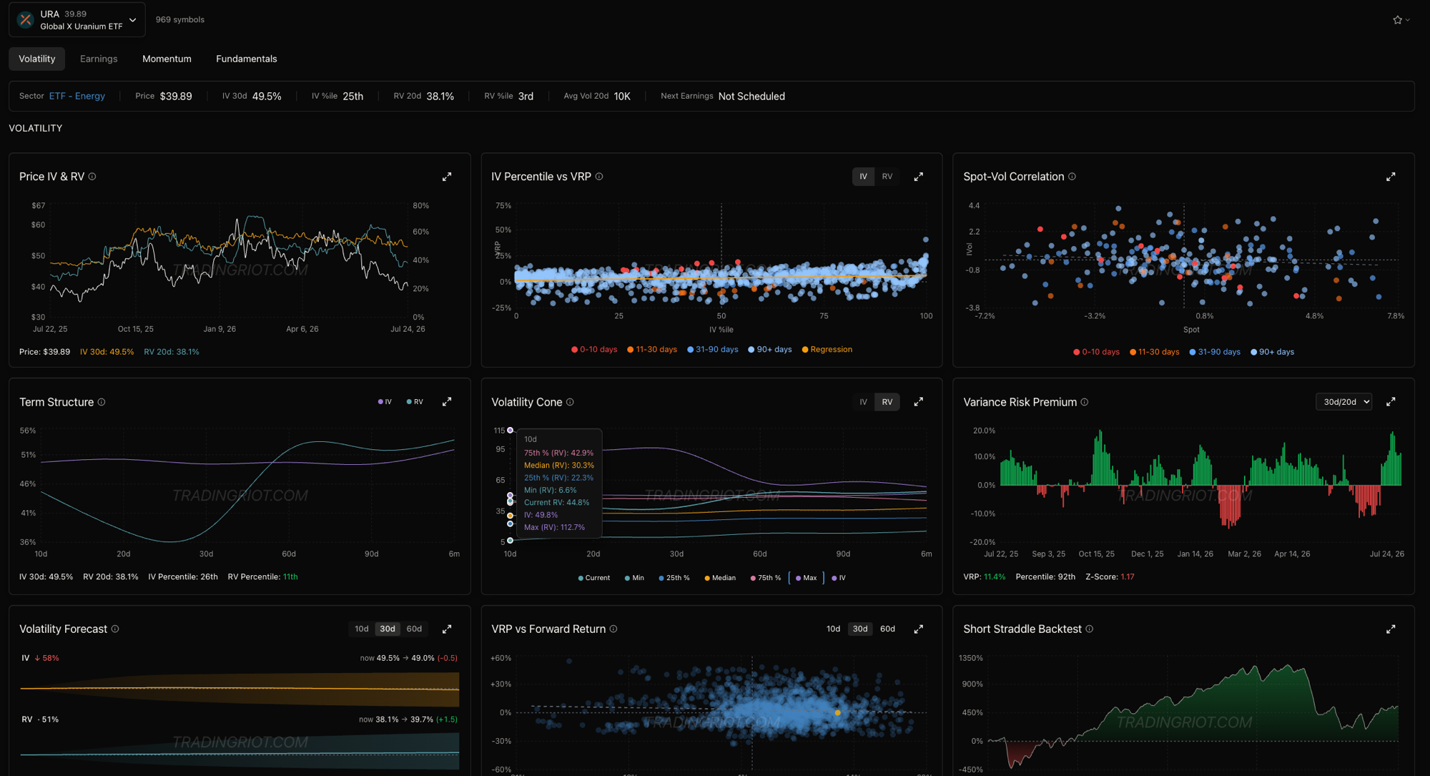Open info for Volatility Cone
This screenshot has width=1430, height=776.
coord(570,402)
